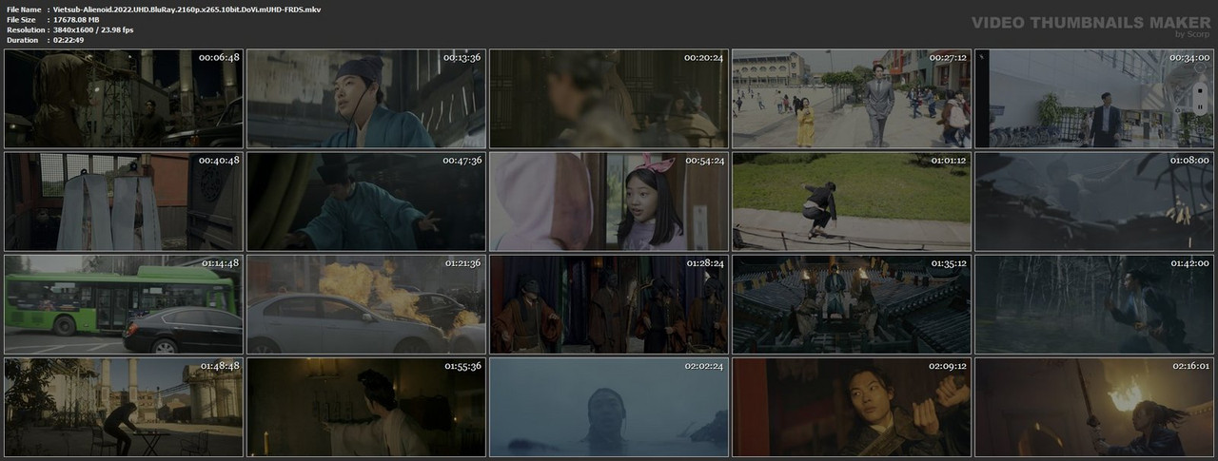Select the 00:47:36 thumbnail
This screenshot has width=1218, height=461.
(366, 202)
